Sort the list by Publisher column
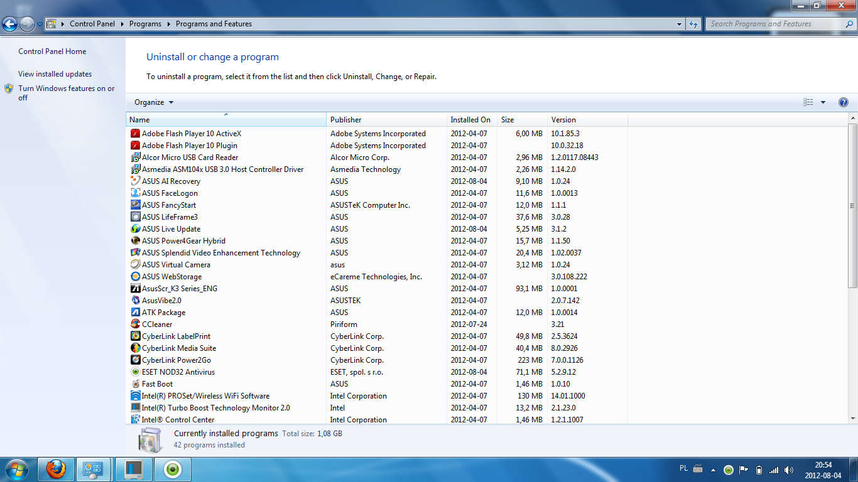This screenshot has width=858, height=482. pos(386,120)
